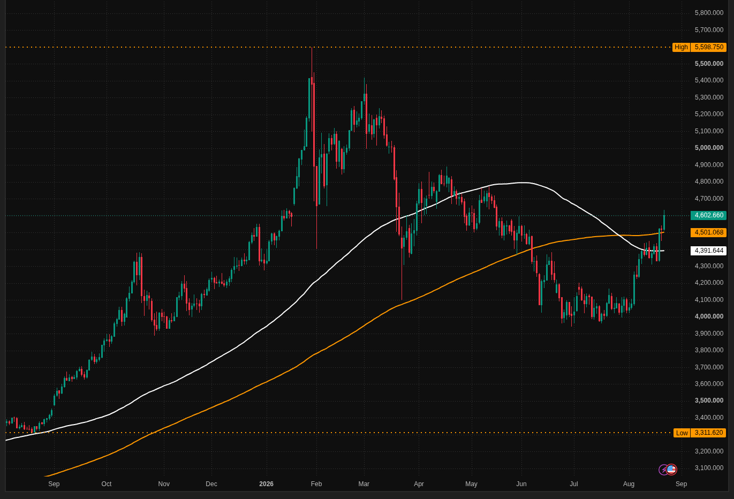The height and width of the screenshot is (499, 734).
Task: Click the 4,200.000 price axis label
Action: (x=709, y=283)
